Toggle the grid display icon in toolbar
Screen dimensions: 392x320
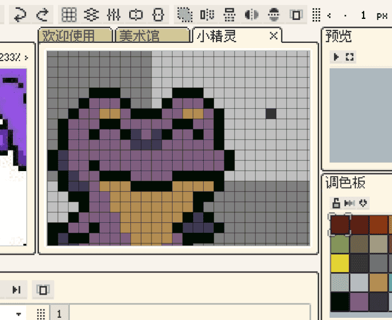pos(69,14)
